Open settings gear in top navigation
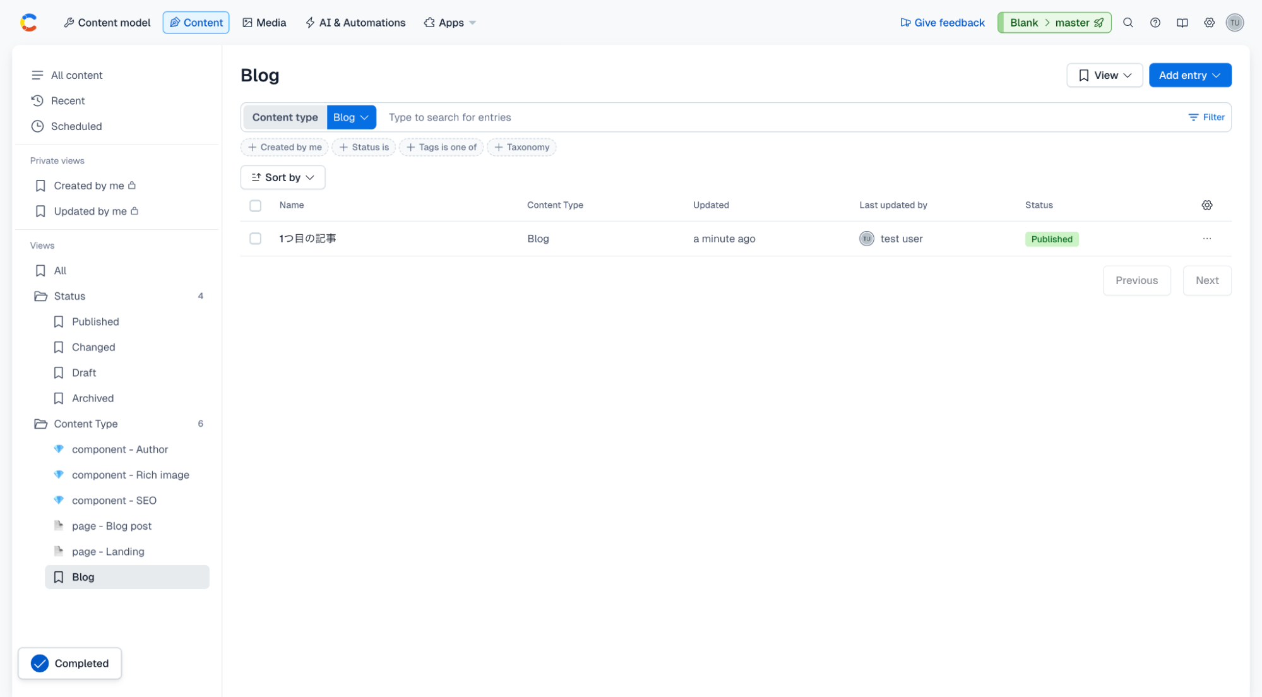Viewport: 1262px width, 697px height. [1208, 23]
